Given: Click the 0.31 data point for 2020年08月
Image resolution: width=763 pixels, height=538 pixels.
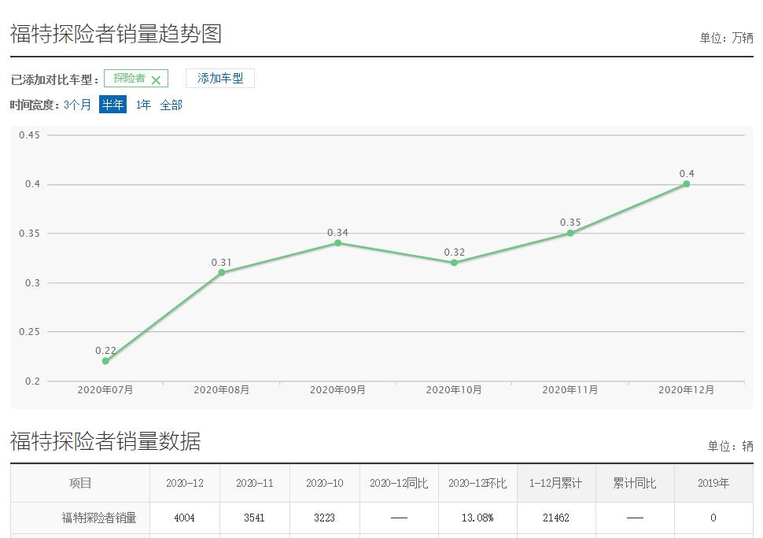Looking at the screenshot, I should pyautogui.click(x=221, y=272).
